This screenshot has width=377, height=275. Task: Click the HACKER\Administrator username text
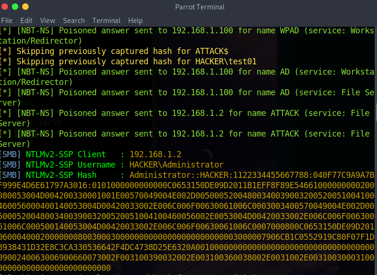[x=176, y=165]
